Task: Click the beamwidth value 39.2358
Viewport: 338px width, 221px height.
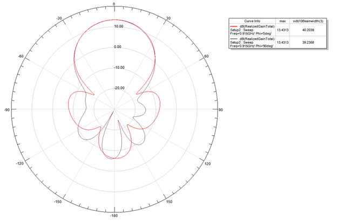Action: click(308, 43)
